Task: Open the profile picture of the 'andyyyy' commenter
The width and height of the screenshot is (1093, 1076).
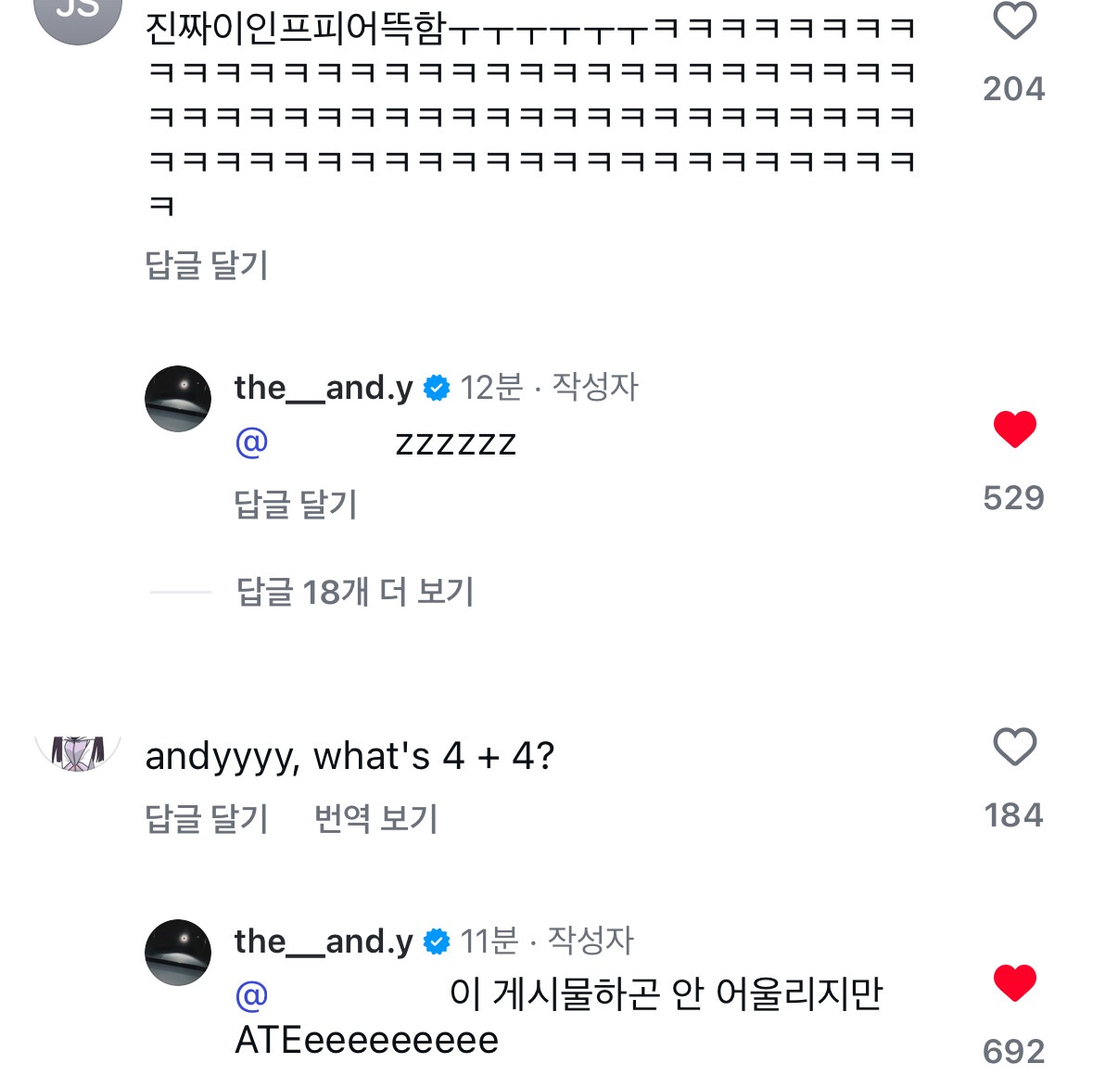Action: click(78, 751)
